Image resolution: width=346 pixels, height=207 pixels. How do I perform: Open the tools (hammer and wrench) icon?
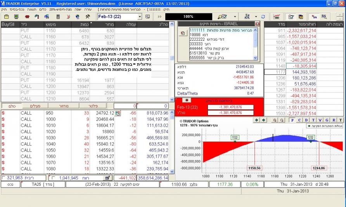[x=88, y=17]
